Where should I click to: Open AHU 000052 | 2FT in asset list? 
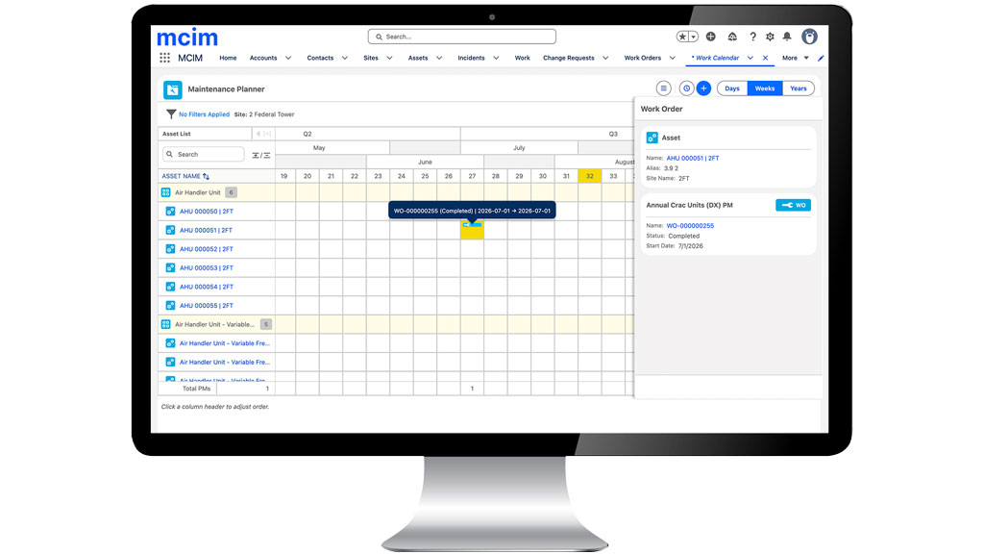point(206,249)
